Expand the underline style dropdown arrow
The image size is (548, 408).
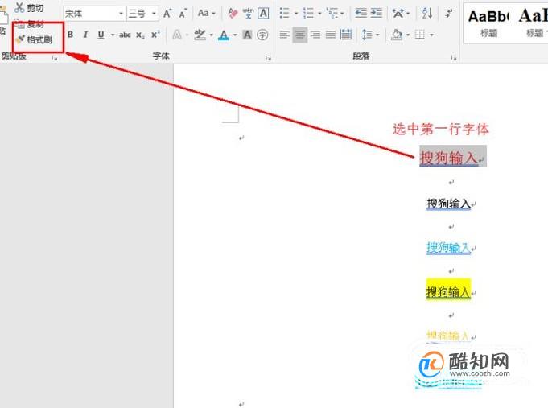pyautogui.click(x=113, y=35)
